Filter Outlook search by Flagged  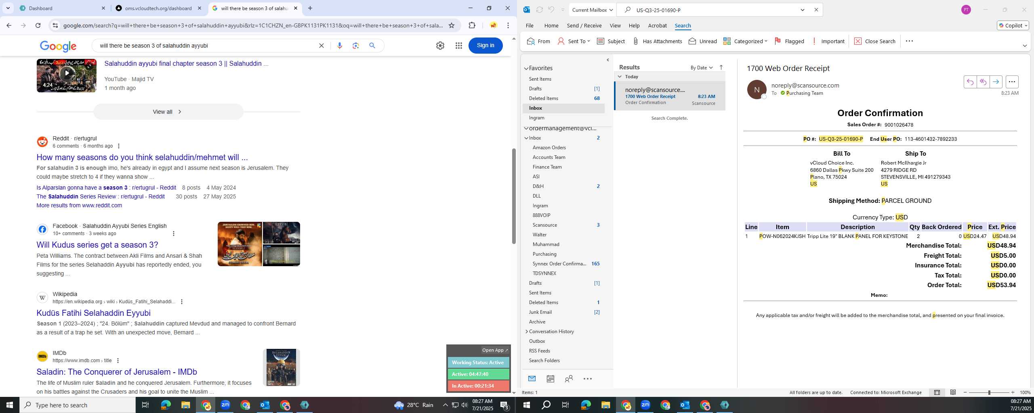pyautogui.click(x=789, y=41)
